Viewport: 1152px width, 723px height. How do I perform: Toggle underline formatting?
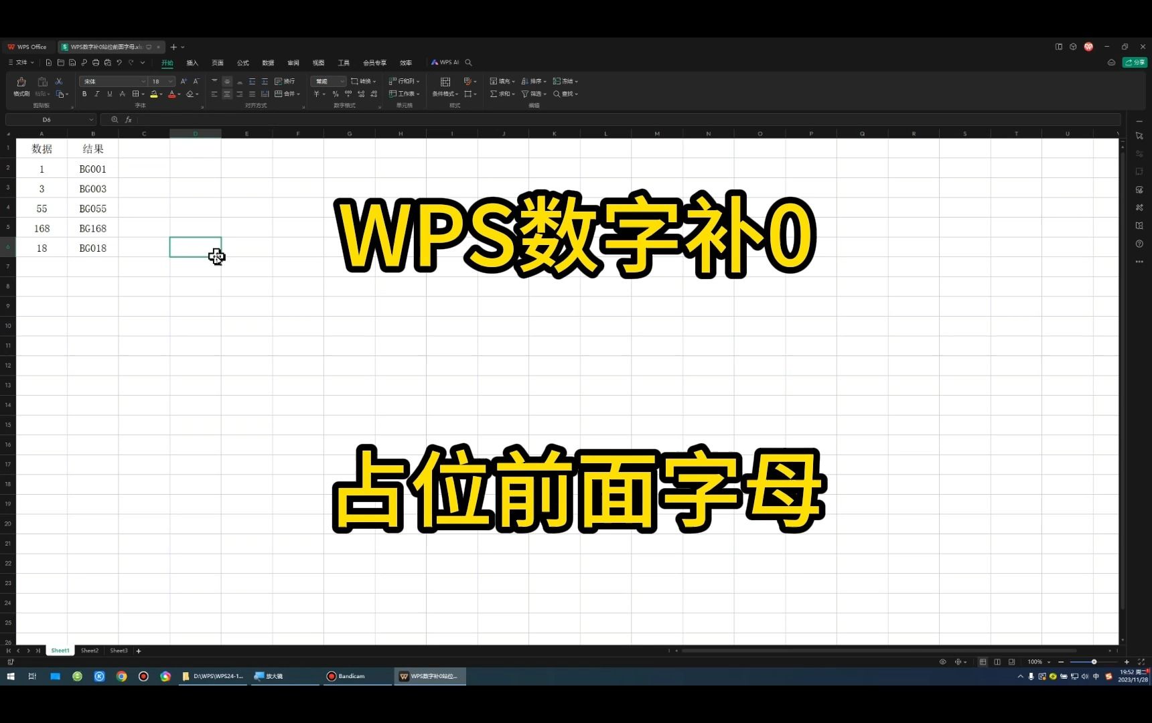[109, 94]
